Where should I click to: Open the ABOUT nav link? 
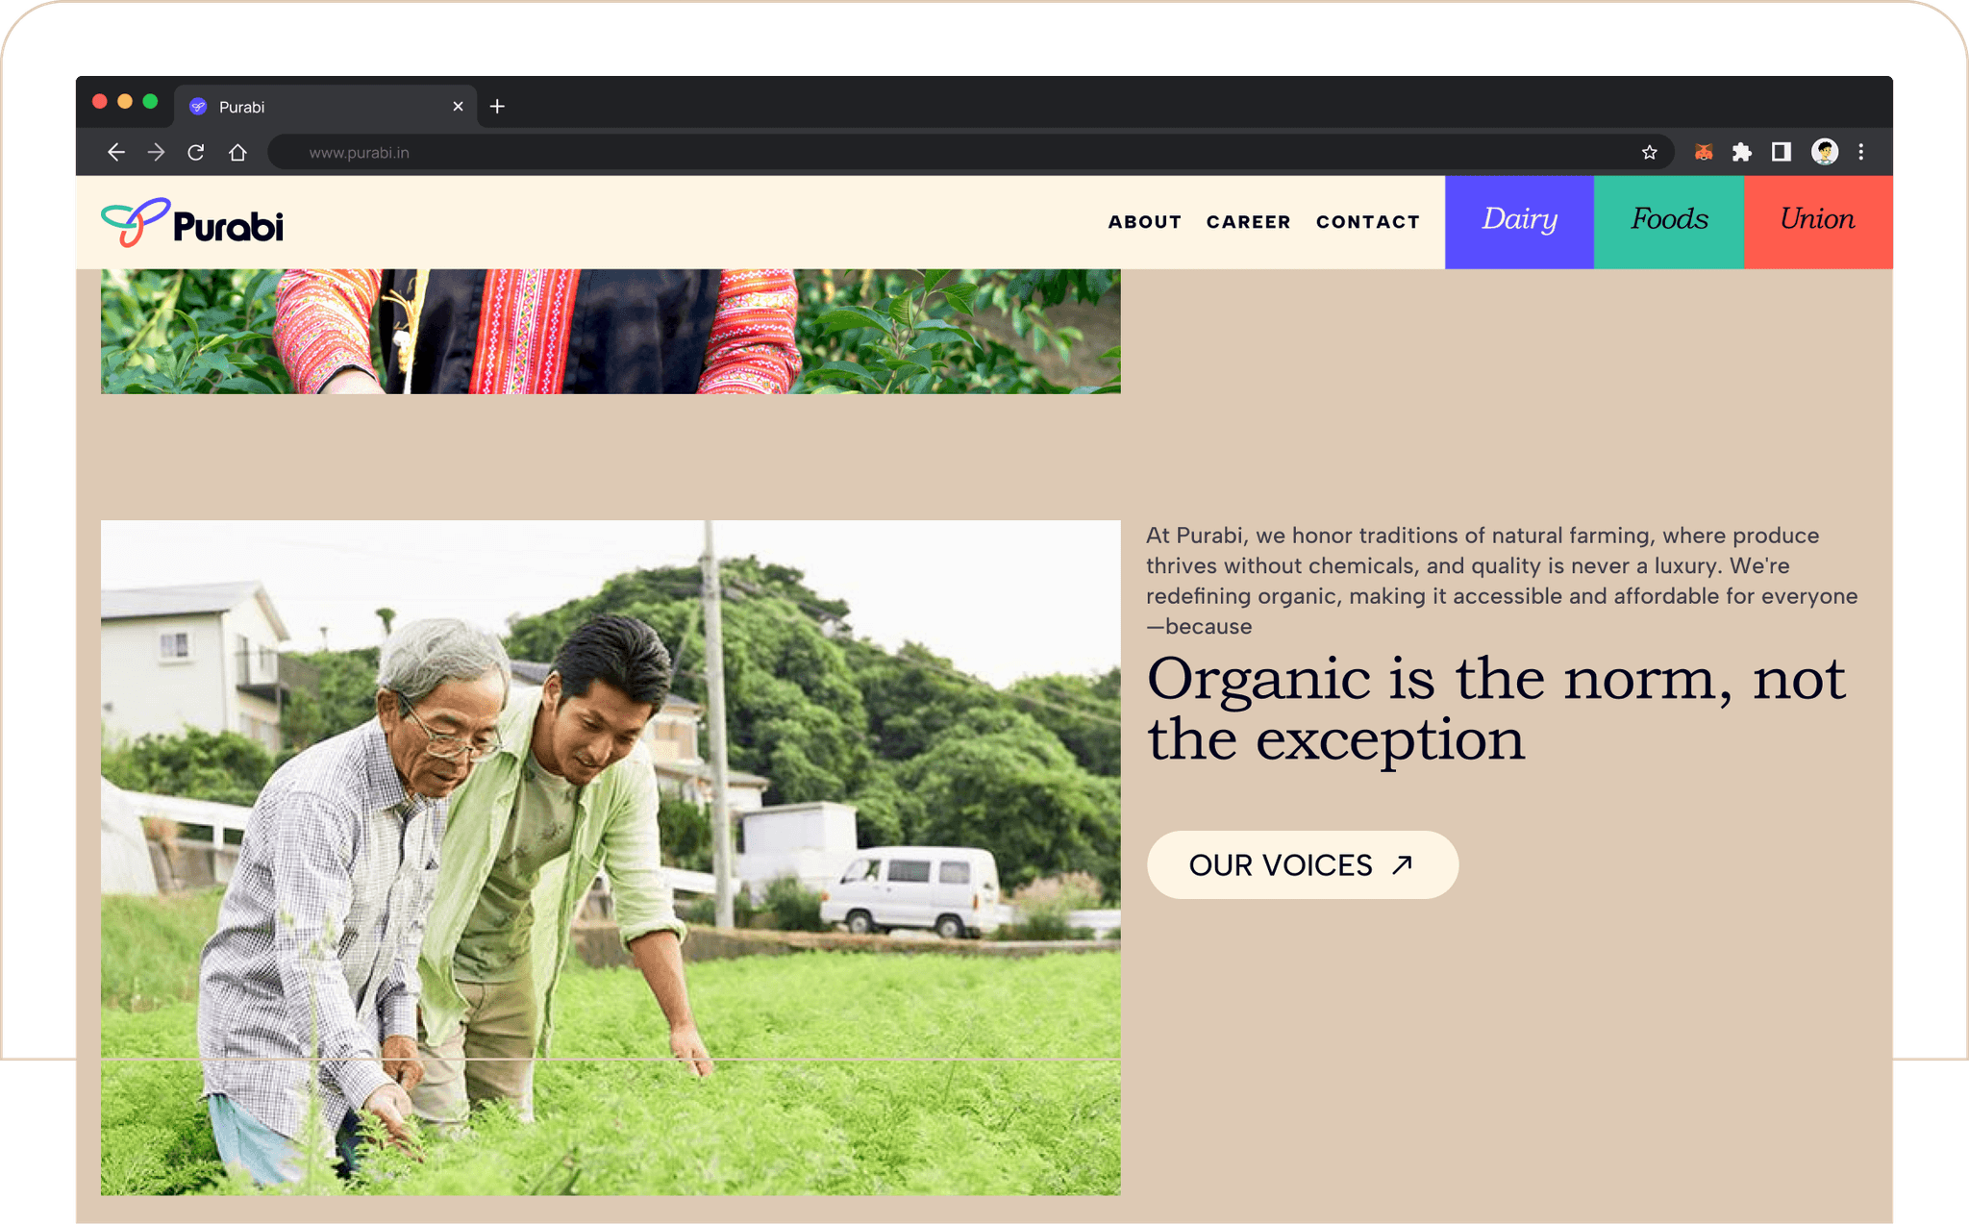pyautogui.click(x=1144, y=222)
